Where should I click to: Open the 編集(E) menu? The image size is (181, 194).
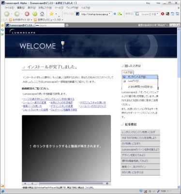(x=21, y=8)
